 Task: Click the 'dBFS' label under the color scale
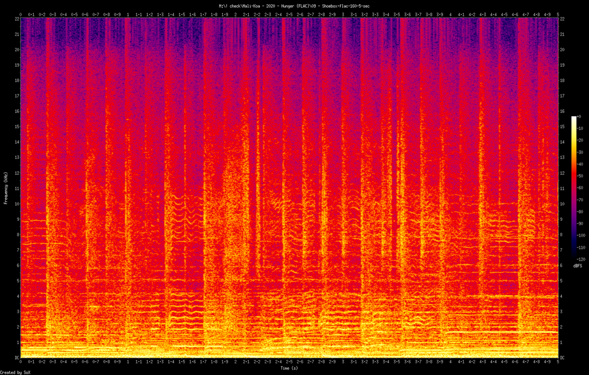pos(578,266)
